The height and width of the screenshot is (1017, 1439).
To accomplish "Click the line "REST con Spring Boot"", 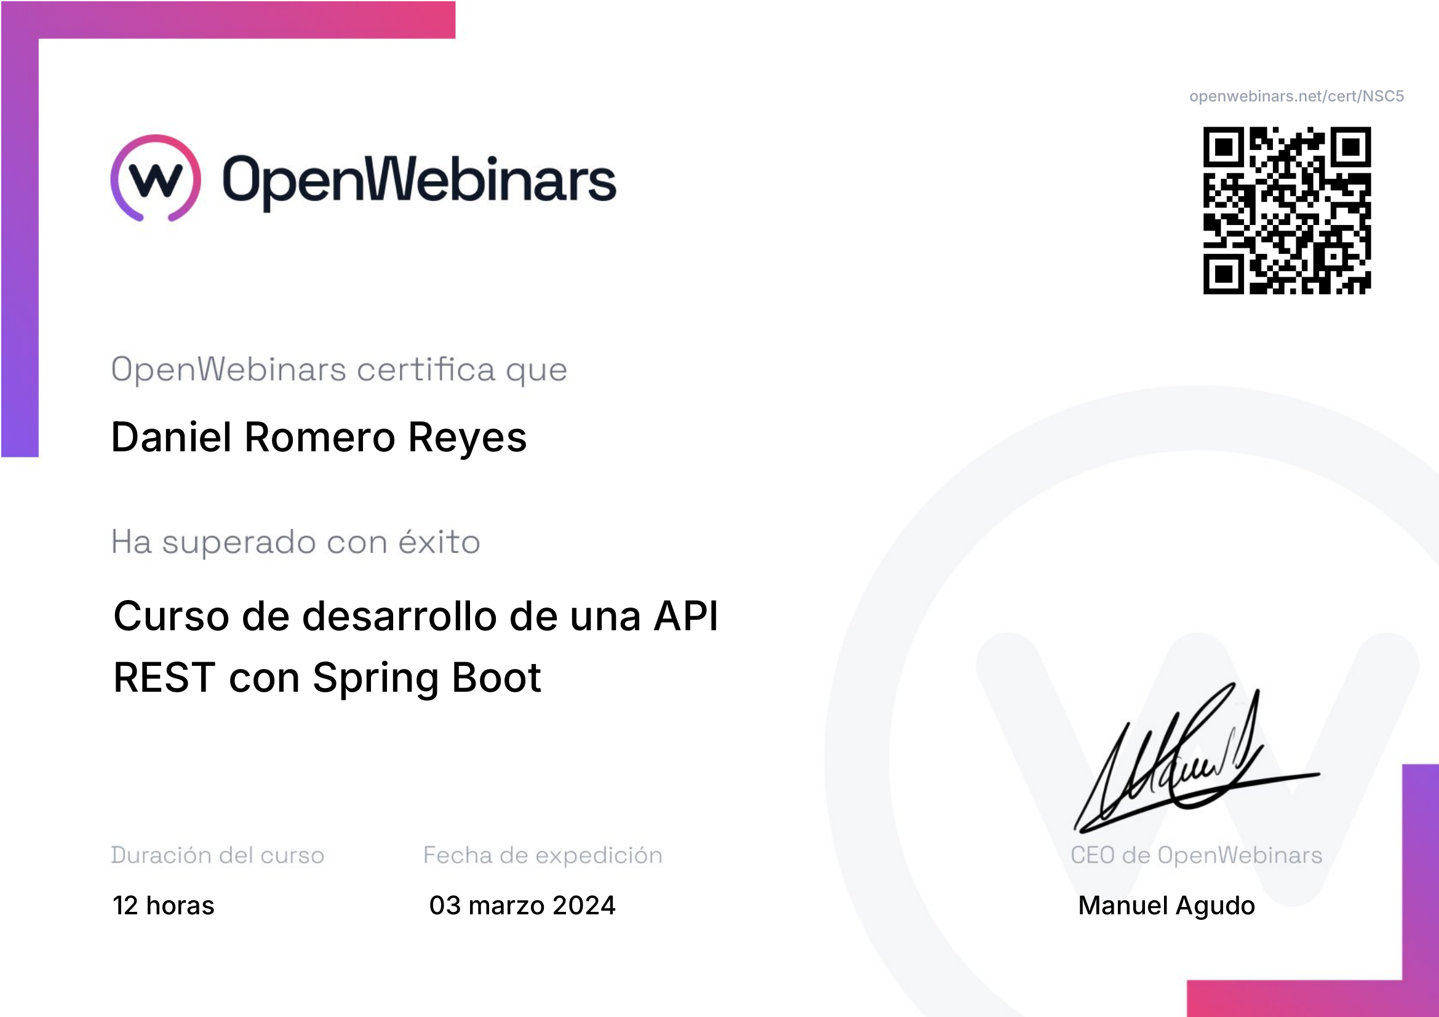I will tap(327, 679).
